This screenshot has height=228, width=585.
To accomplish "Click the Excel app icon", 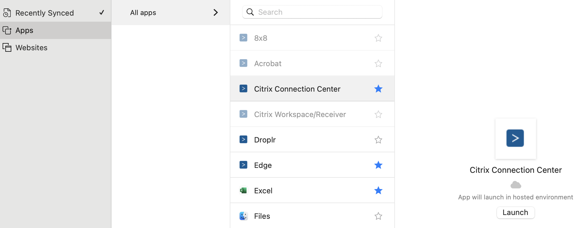I will click(243, 190).
